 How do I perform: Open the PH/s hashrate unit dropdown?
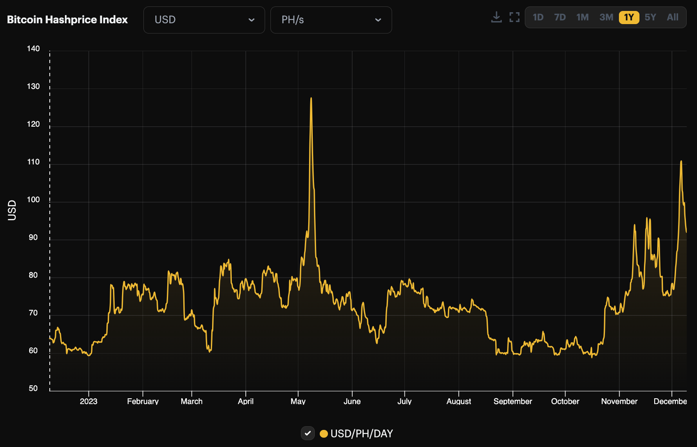click(331, 20)
